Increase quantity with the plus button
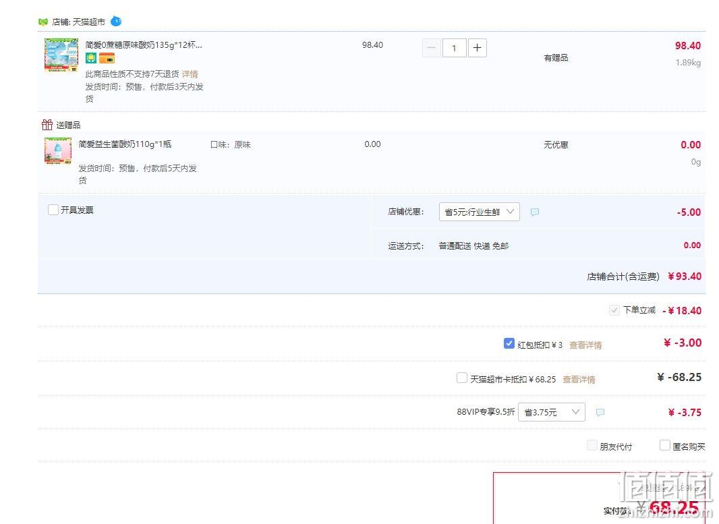 477,48
